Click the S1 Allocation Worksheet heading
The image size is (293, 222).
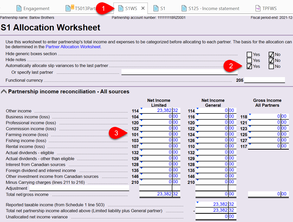[50, 27]
